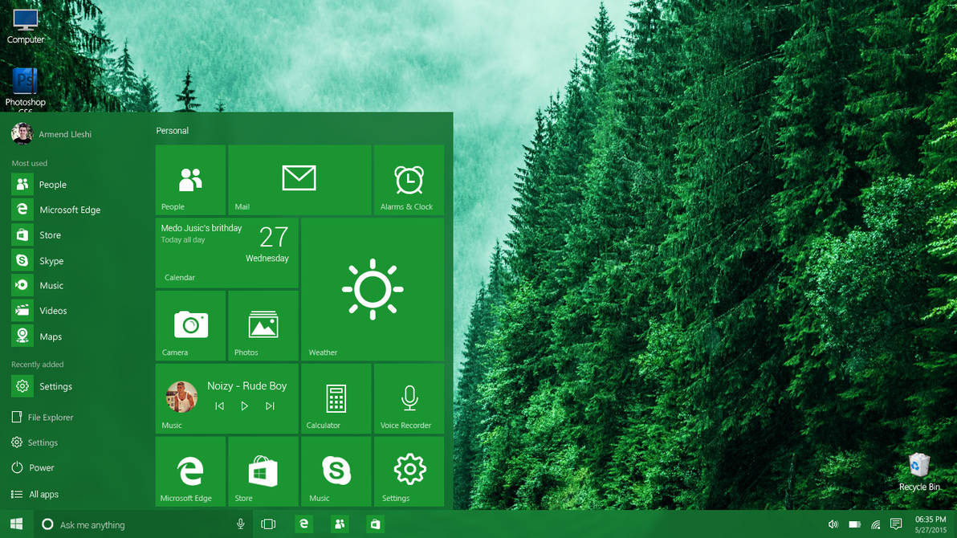This screenshot has height=538, width=957.
Task: Click the Armend Lleshi user account
Action: (51, 134)
